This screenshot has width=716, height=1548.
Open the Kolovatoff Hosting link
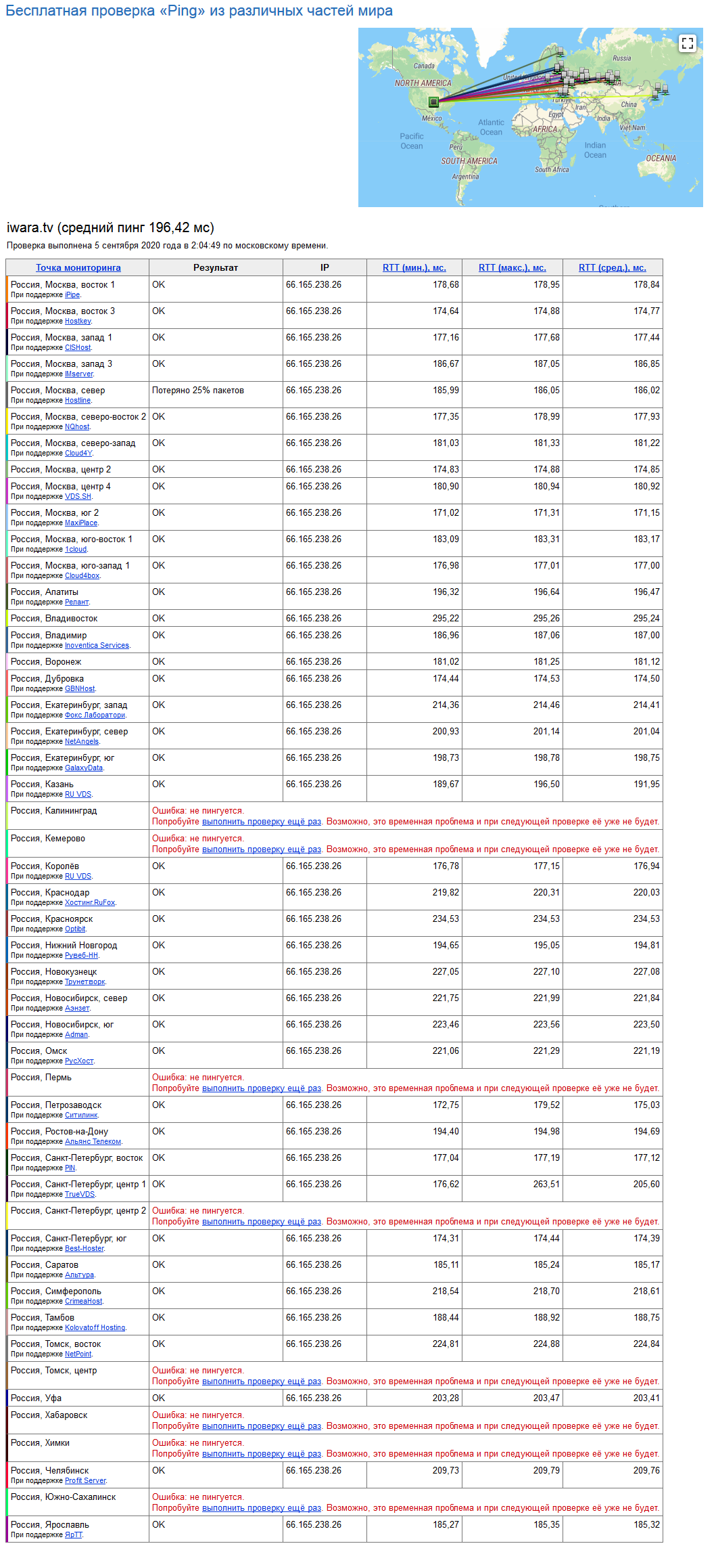point(95,1328)
